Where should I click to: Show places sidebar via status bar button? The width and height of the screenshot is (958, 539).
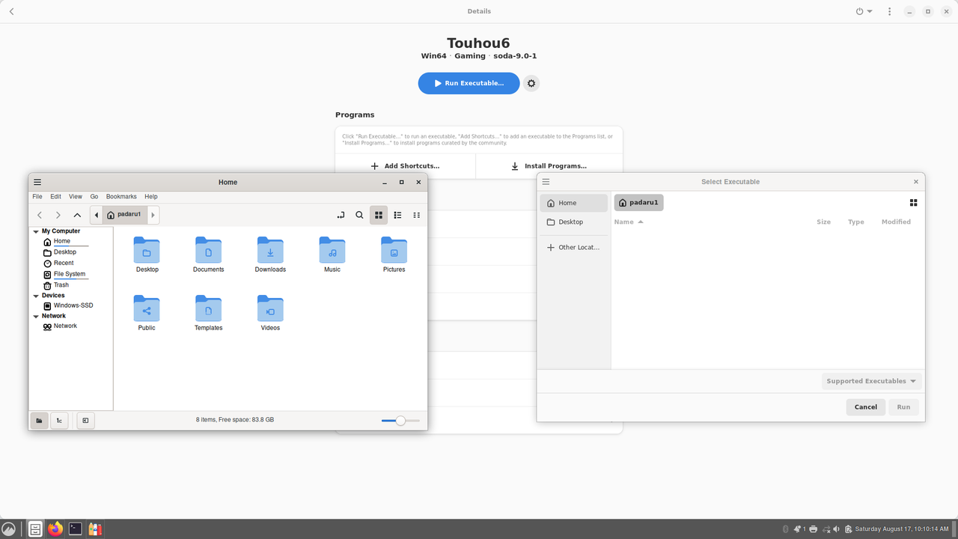point(39,421)
